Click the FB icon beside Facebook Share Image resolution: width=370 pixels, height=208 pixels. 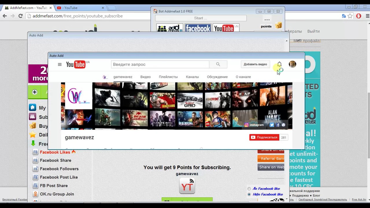point(35,160)
